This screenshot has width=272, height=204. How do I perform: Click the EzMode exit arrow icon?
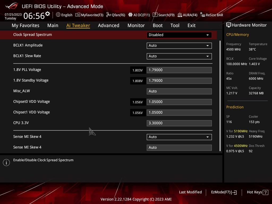coord(234,192)
